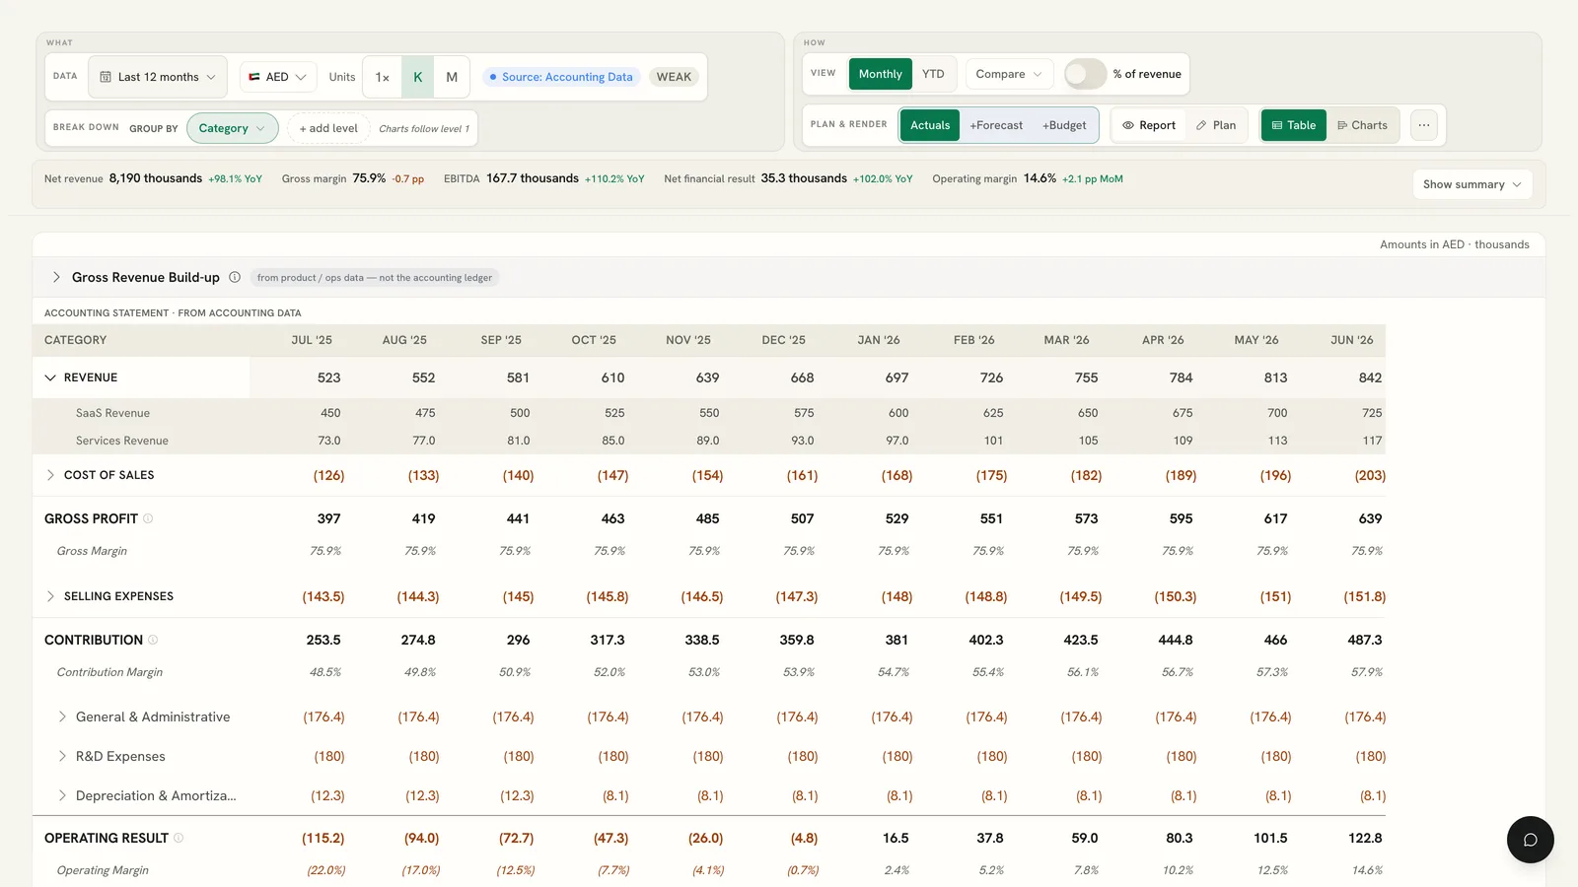Click the info icon beside OPERATING RESULT
The width and height of the screenshot is (1578, 887).
(179, 838)
